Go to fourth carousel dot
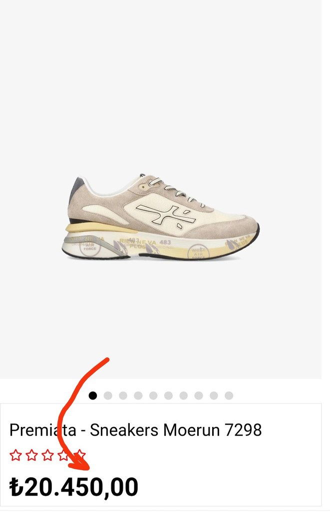The width and height of the screenshot is (330, 519). click(138, 395)
